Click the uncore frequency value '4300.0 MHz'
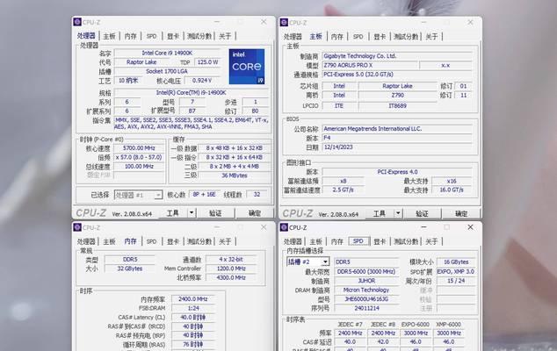Viewport: 557px width, 351px height. click(x=231, y=278)
